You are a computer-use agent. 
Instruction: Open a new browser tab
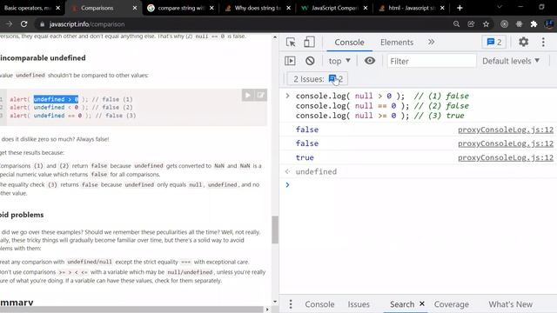(x=460, y=8)
